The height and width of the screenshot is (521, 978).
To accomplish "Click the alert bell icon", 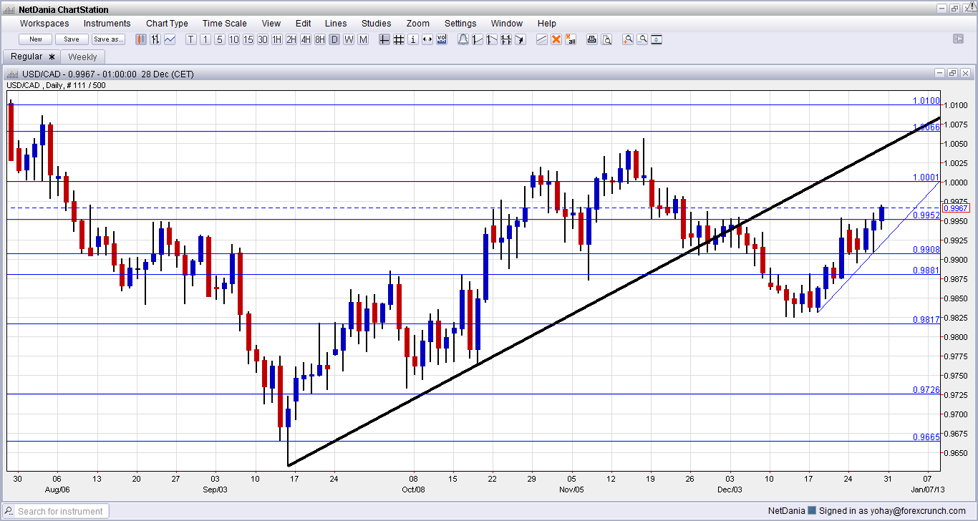I will pos(463,39).
